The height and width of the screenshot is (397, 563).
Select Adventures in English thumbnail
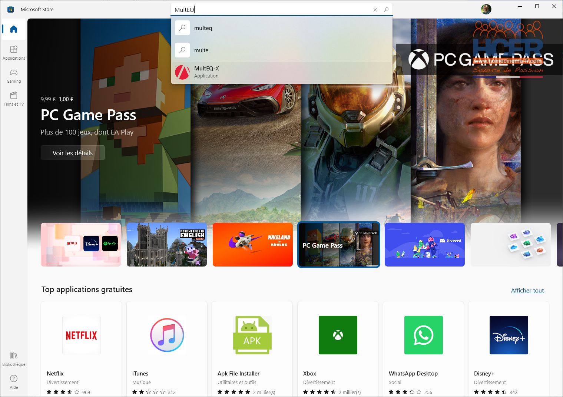(x=167, y=245)
